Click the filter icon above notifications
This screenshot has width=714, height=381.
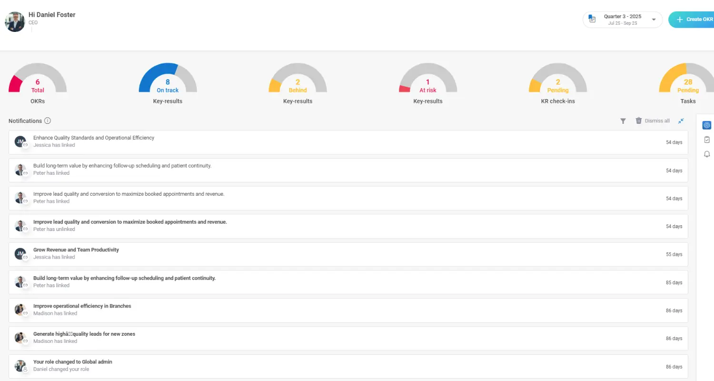(x=623, y=120)
